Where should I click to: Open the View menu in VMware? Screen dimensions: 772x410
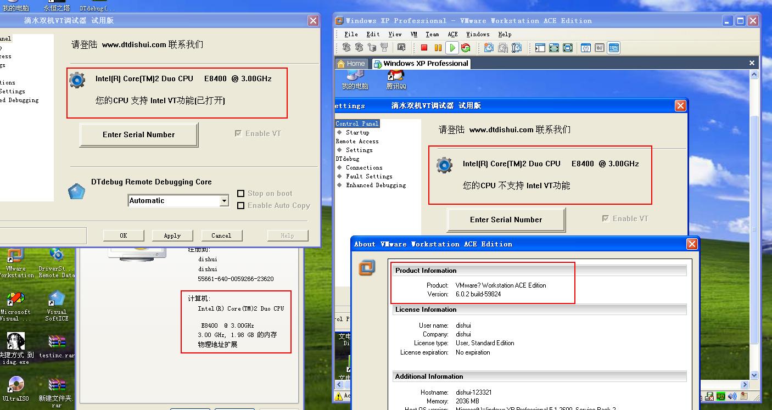(395, 34)
